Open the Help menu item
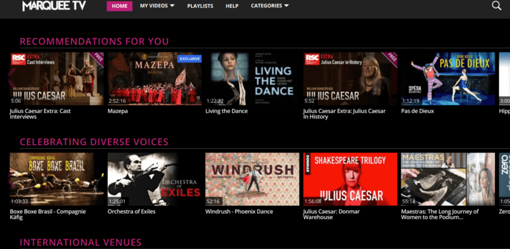510x249 pixels. click(232, 6)
